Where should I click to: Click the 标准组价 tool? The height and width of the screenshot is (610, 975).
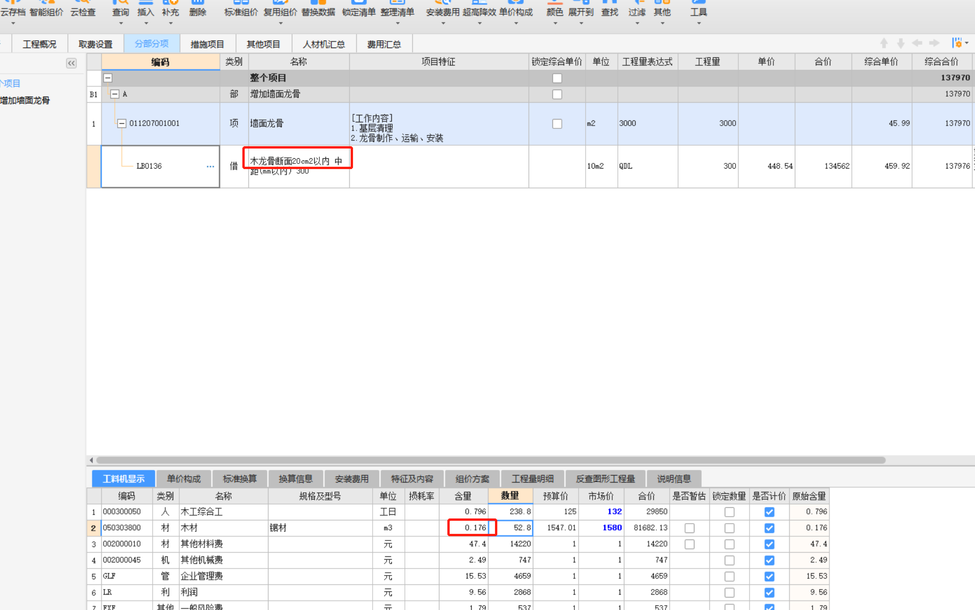pos(241,9)
